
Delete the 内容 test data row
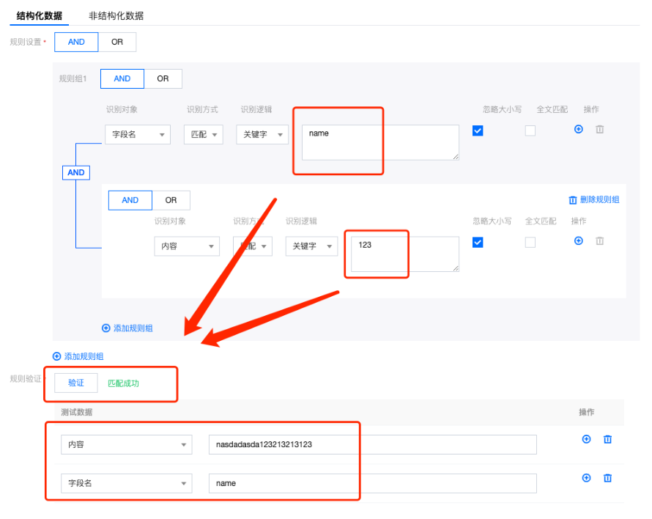(x=607, y=439)
